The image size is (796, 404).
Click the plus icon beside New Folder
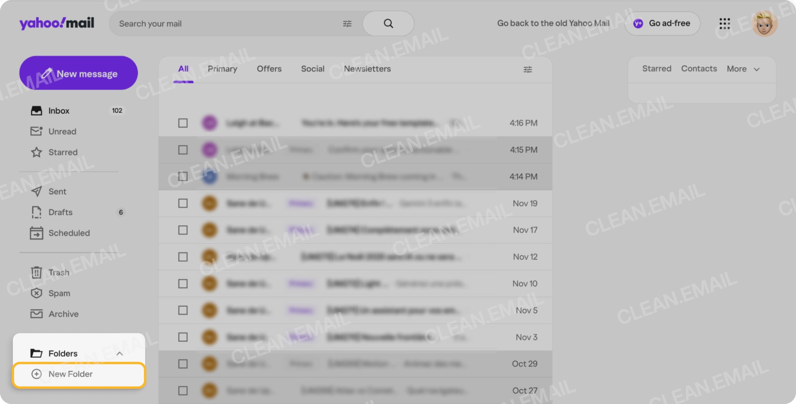click(x=37, y=374)
